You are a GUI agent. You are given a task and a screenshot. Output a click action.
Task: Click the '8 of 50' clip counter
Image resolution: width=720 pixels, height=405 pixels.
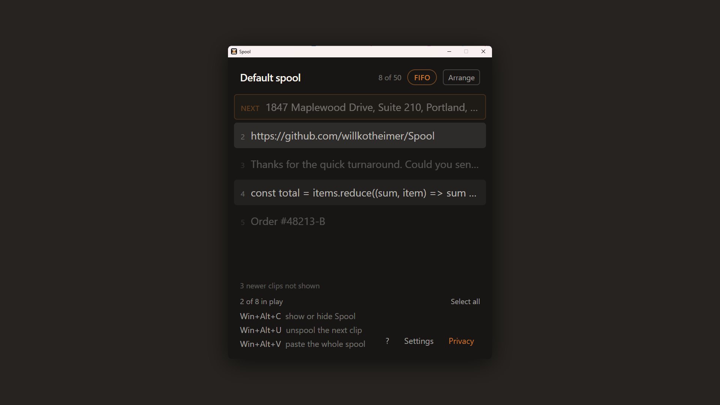pyautogui.click(x=390, y=78)
